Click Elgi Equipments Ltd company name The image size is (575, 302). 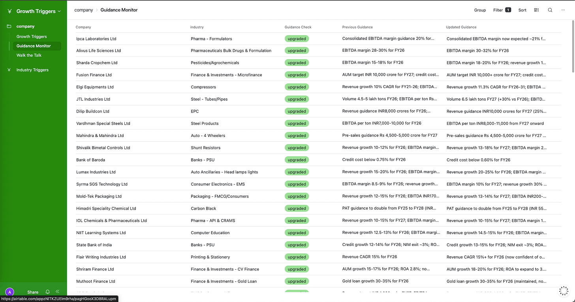click(x=95, y=87)
